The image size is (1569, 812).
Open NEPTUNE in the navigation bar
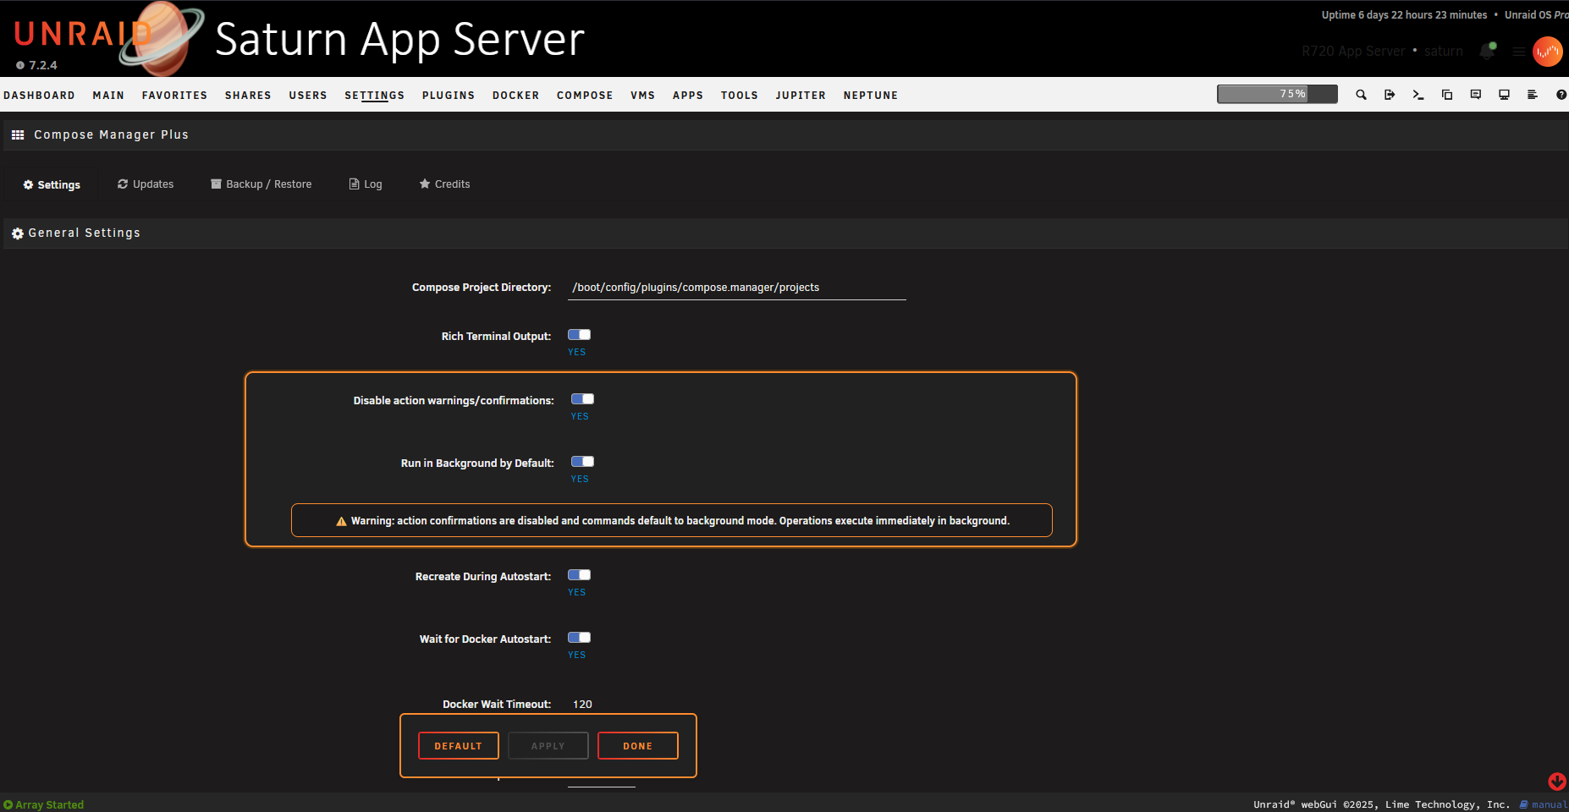tap(871, 96)
